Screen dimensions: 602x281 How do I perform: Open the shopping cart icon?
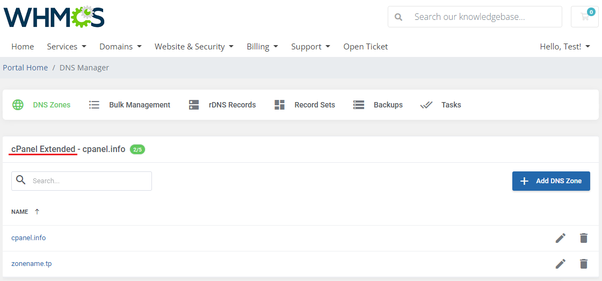[585, 17]
